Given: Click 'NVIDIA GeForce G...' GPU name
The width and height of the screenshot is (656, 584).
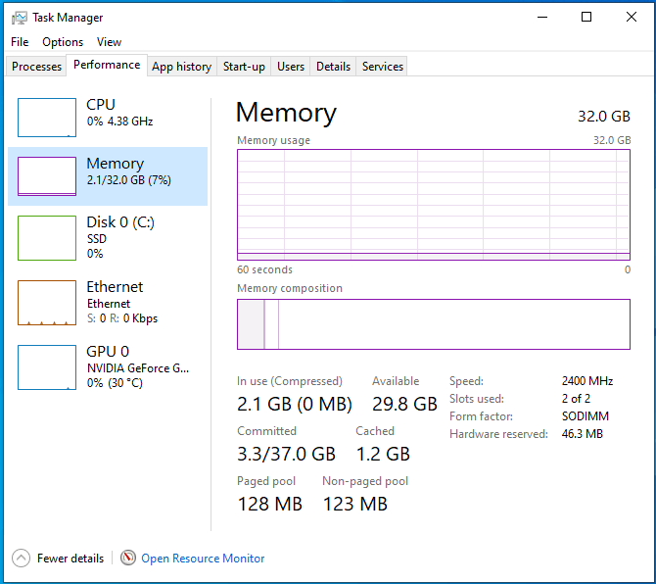Looking at the screenshot, I should [138, 368].
